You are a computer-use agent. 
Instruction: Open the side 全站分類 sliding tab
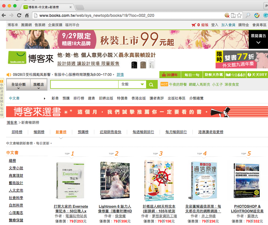tap(2, 98)
